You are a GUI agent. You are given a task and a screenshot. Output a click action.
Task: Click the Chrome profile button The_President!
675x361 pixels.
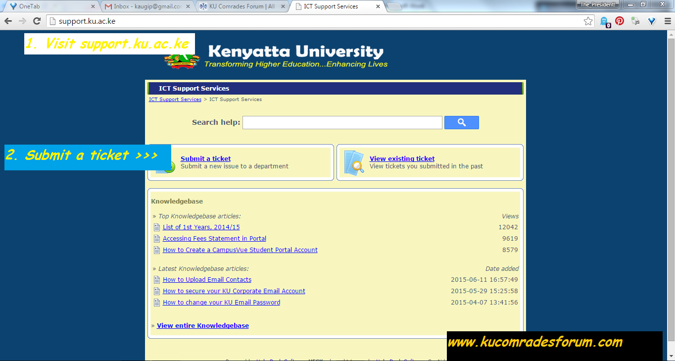click(598, 4)
